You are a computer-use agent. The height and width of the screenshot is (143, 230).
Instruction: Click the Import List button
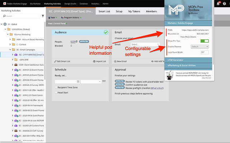click(100, 61)
